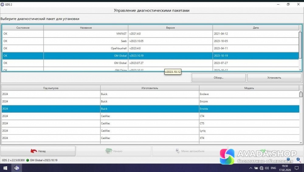Click the GDS 2 title bar logo
The width and height of the screenshot is (304, 172).
click(x=3, y=5)
